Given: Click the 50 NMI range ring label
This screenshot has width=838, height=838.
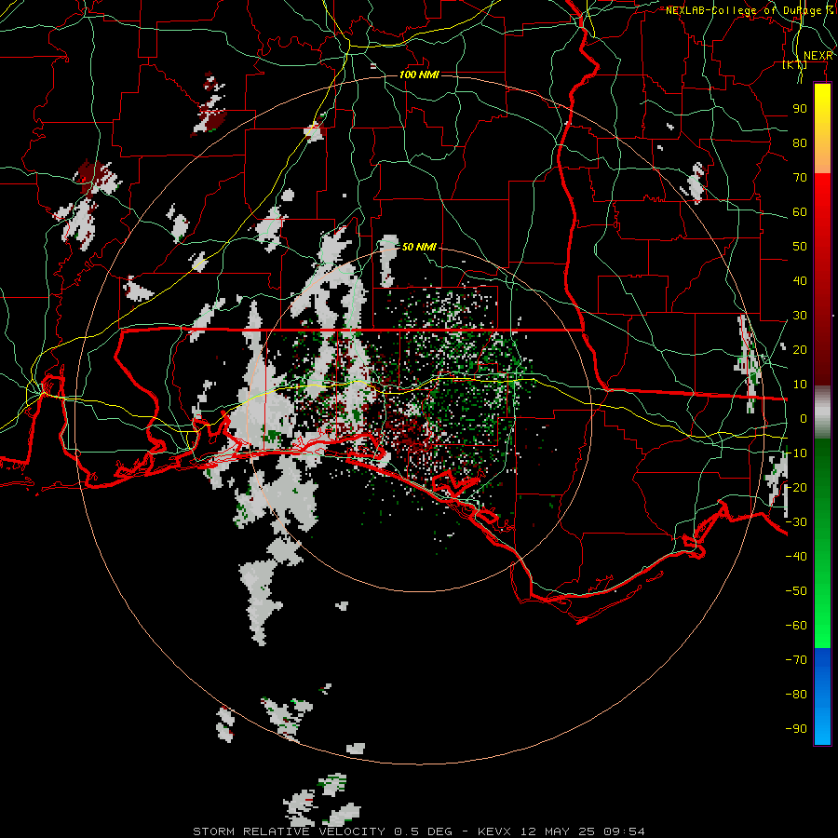Looking at the screenshot, I should (419, 247).
